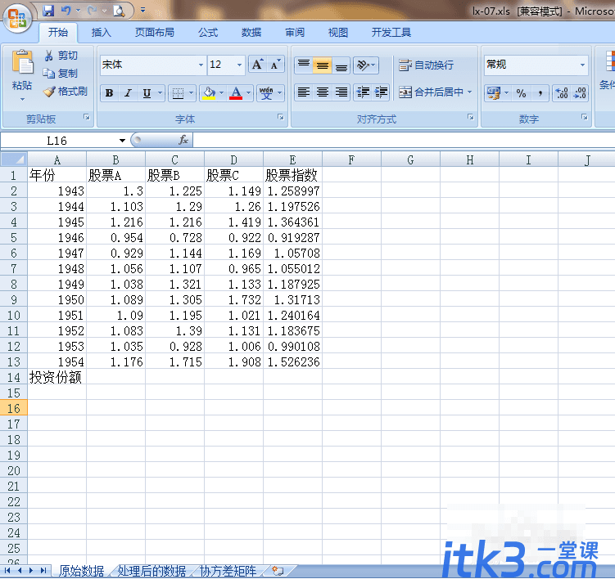615x579 pixels.
Task: Toggle italic formatting
Action: 128,93
